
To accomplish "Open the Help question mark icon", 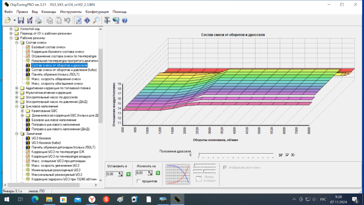I will (125, 20).
